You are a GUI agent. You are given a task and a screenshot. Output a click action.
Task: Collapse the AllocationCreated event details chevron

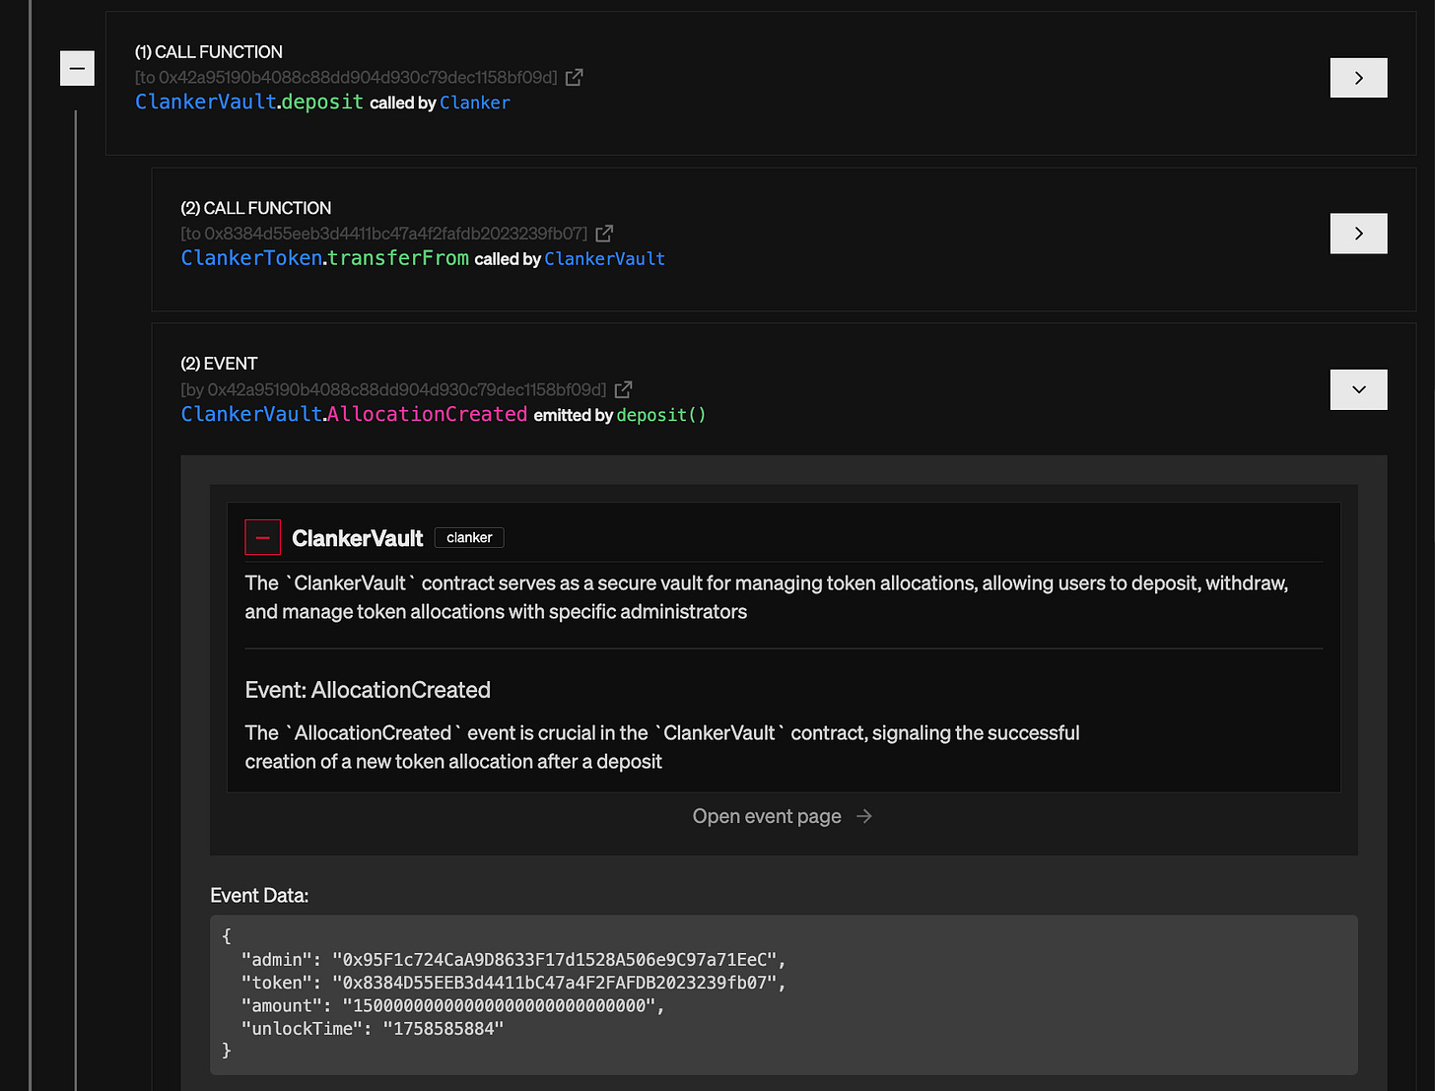click(1358, 389)
